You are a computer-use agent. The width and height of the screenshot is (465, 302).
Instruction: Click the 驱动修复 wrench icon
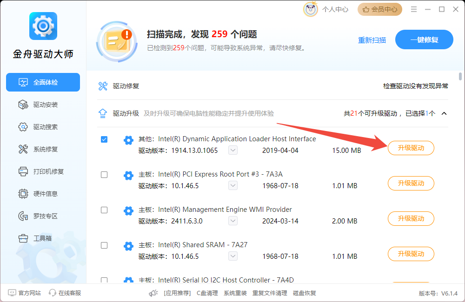click(103, 86)
